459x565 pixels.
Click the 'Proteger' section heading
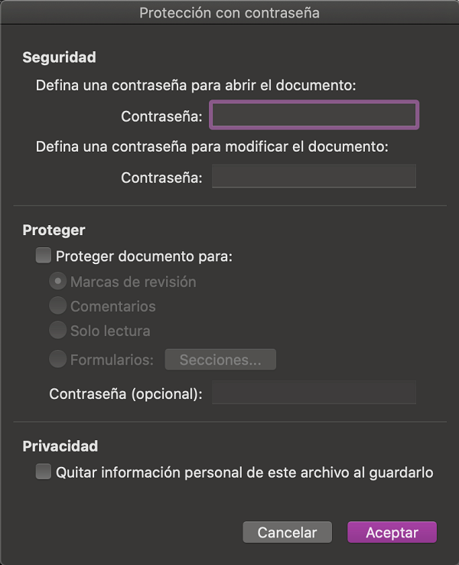(x=54, y=230)
